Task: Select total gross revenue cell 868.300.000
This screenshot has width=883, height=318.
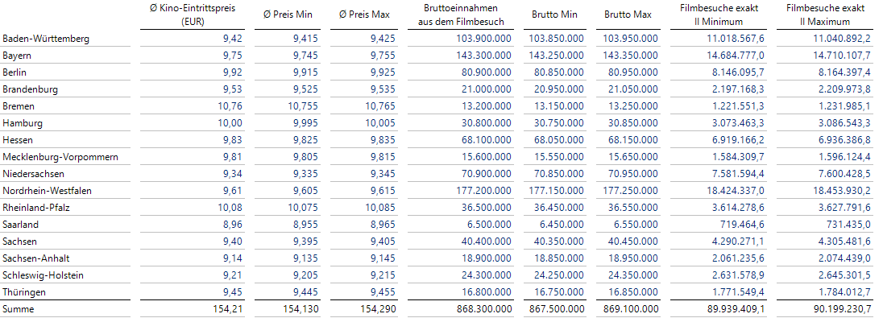Action: pyautogui.click(x=484, y=309)
